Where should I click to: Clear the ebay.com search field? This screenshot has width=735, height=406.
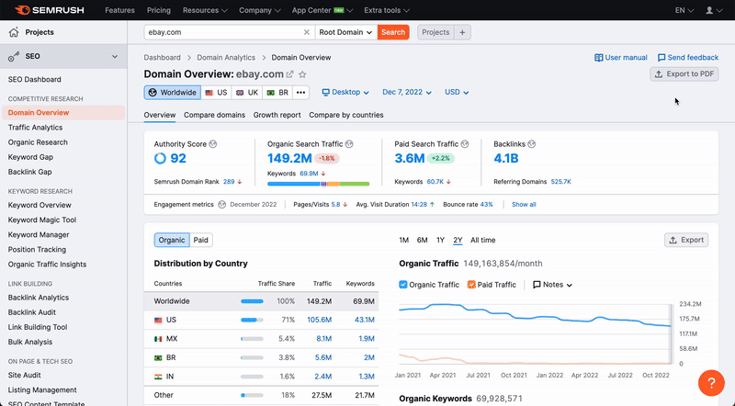point(307,32)
